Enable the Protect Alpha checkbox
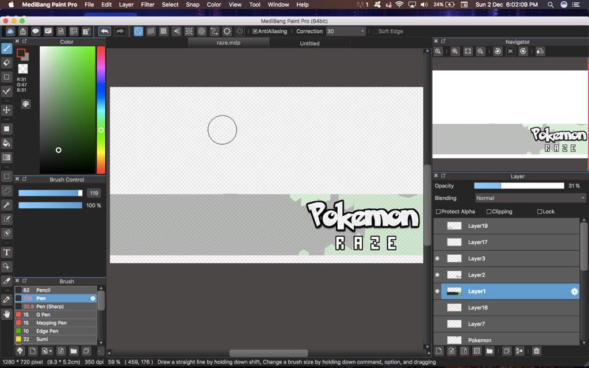Screen dimensions: 589x368 438,212
